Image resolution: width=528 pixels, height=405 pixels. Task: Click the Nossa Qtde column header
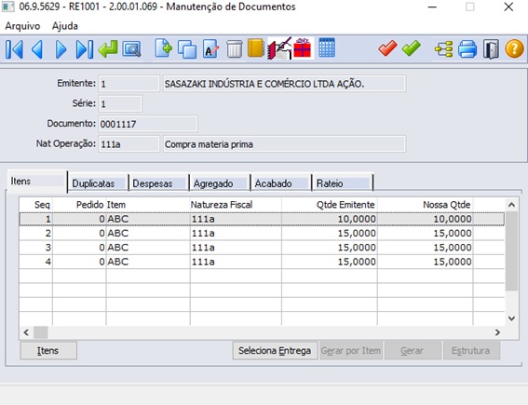[x=425, y=205]
